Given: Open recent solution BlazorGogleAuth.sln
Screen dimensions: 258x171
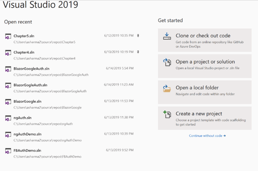Looking at the screenshot, I should pyautogui.click(x=31, y=85).
